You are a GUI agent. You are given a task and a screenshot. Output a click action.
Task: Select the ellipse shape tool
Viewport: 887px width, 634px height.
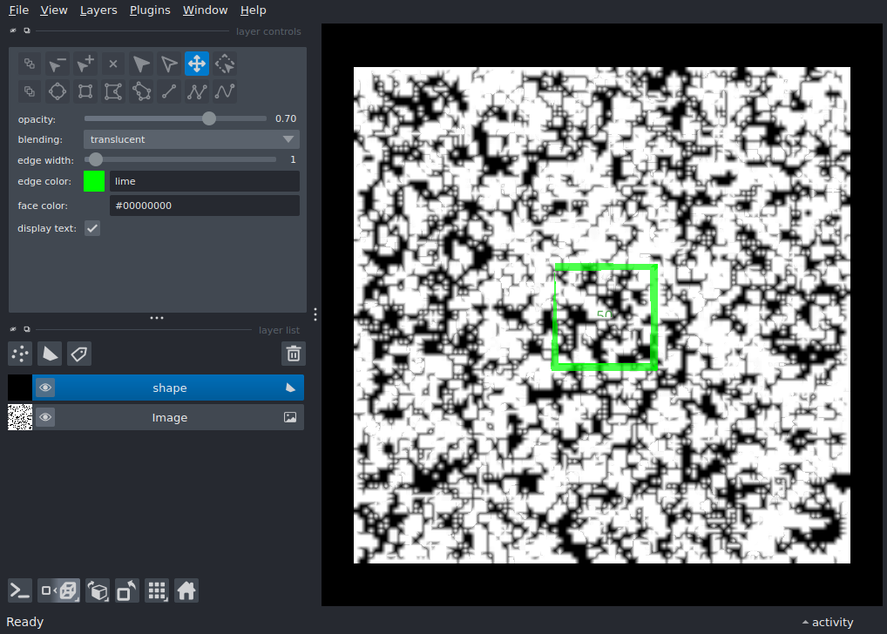click(x=58, y=91)
